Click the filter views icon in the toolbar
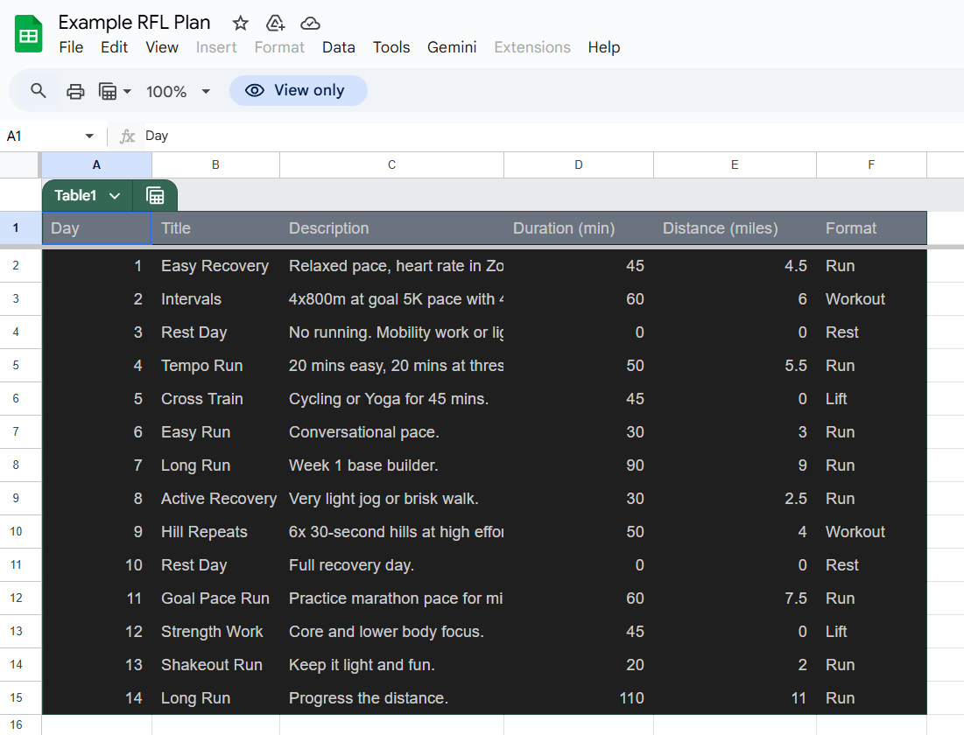The image size is (964, 735). 105,90
